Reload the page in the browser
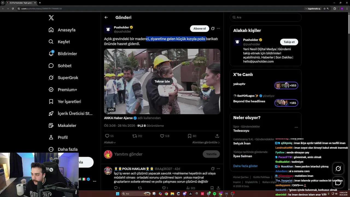Viewport: 350px width, 197px height. (13, 8)
